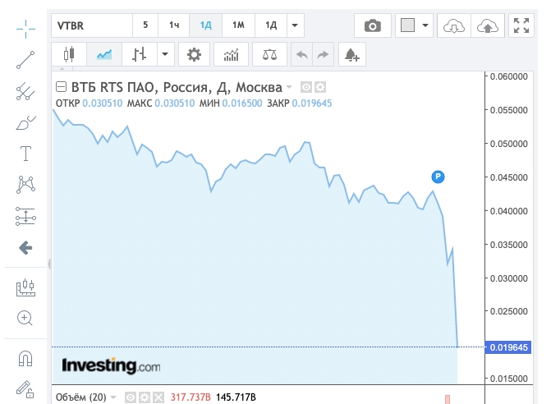Add a price alert with bell icon
551x404 pixels.
pos(351,55)
